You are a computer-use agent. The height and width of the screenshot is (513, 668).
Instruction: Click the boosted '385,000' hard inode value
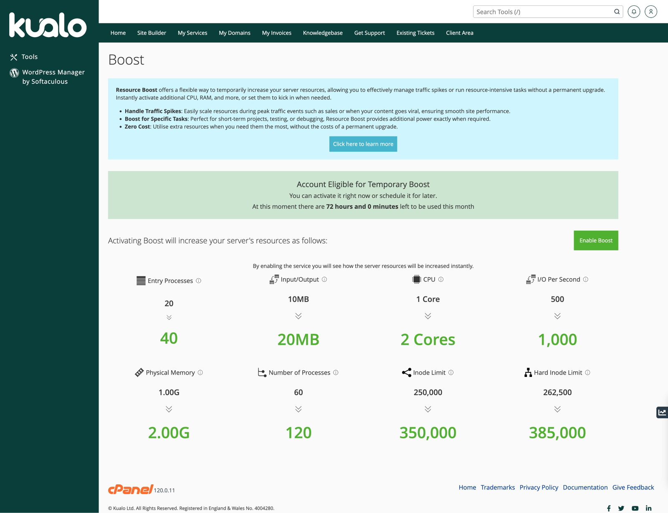[557, 433]
